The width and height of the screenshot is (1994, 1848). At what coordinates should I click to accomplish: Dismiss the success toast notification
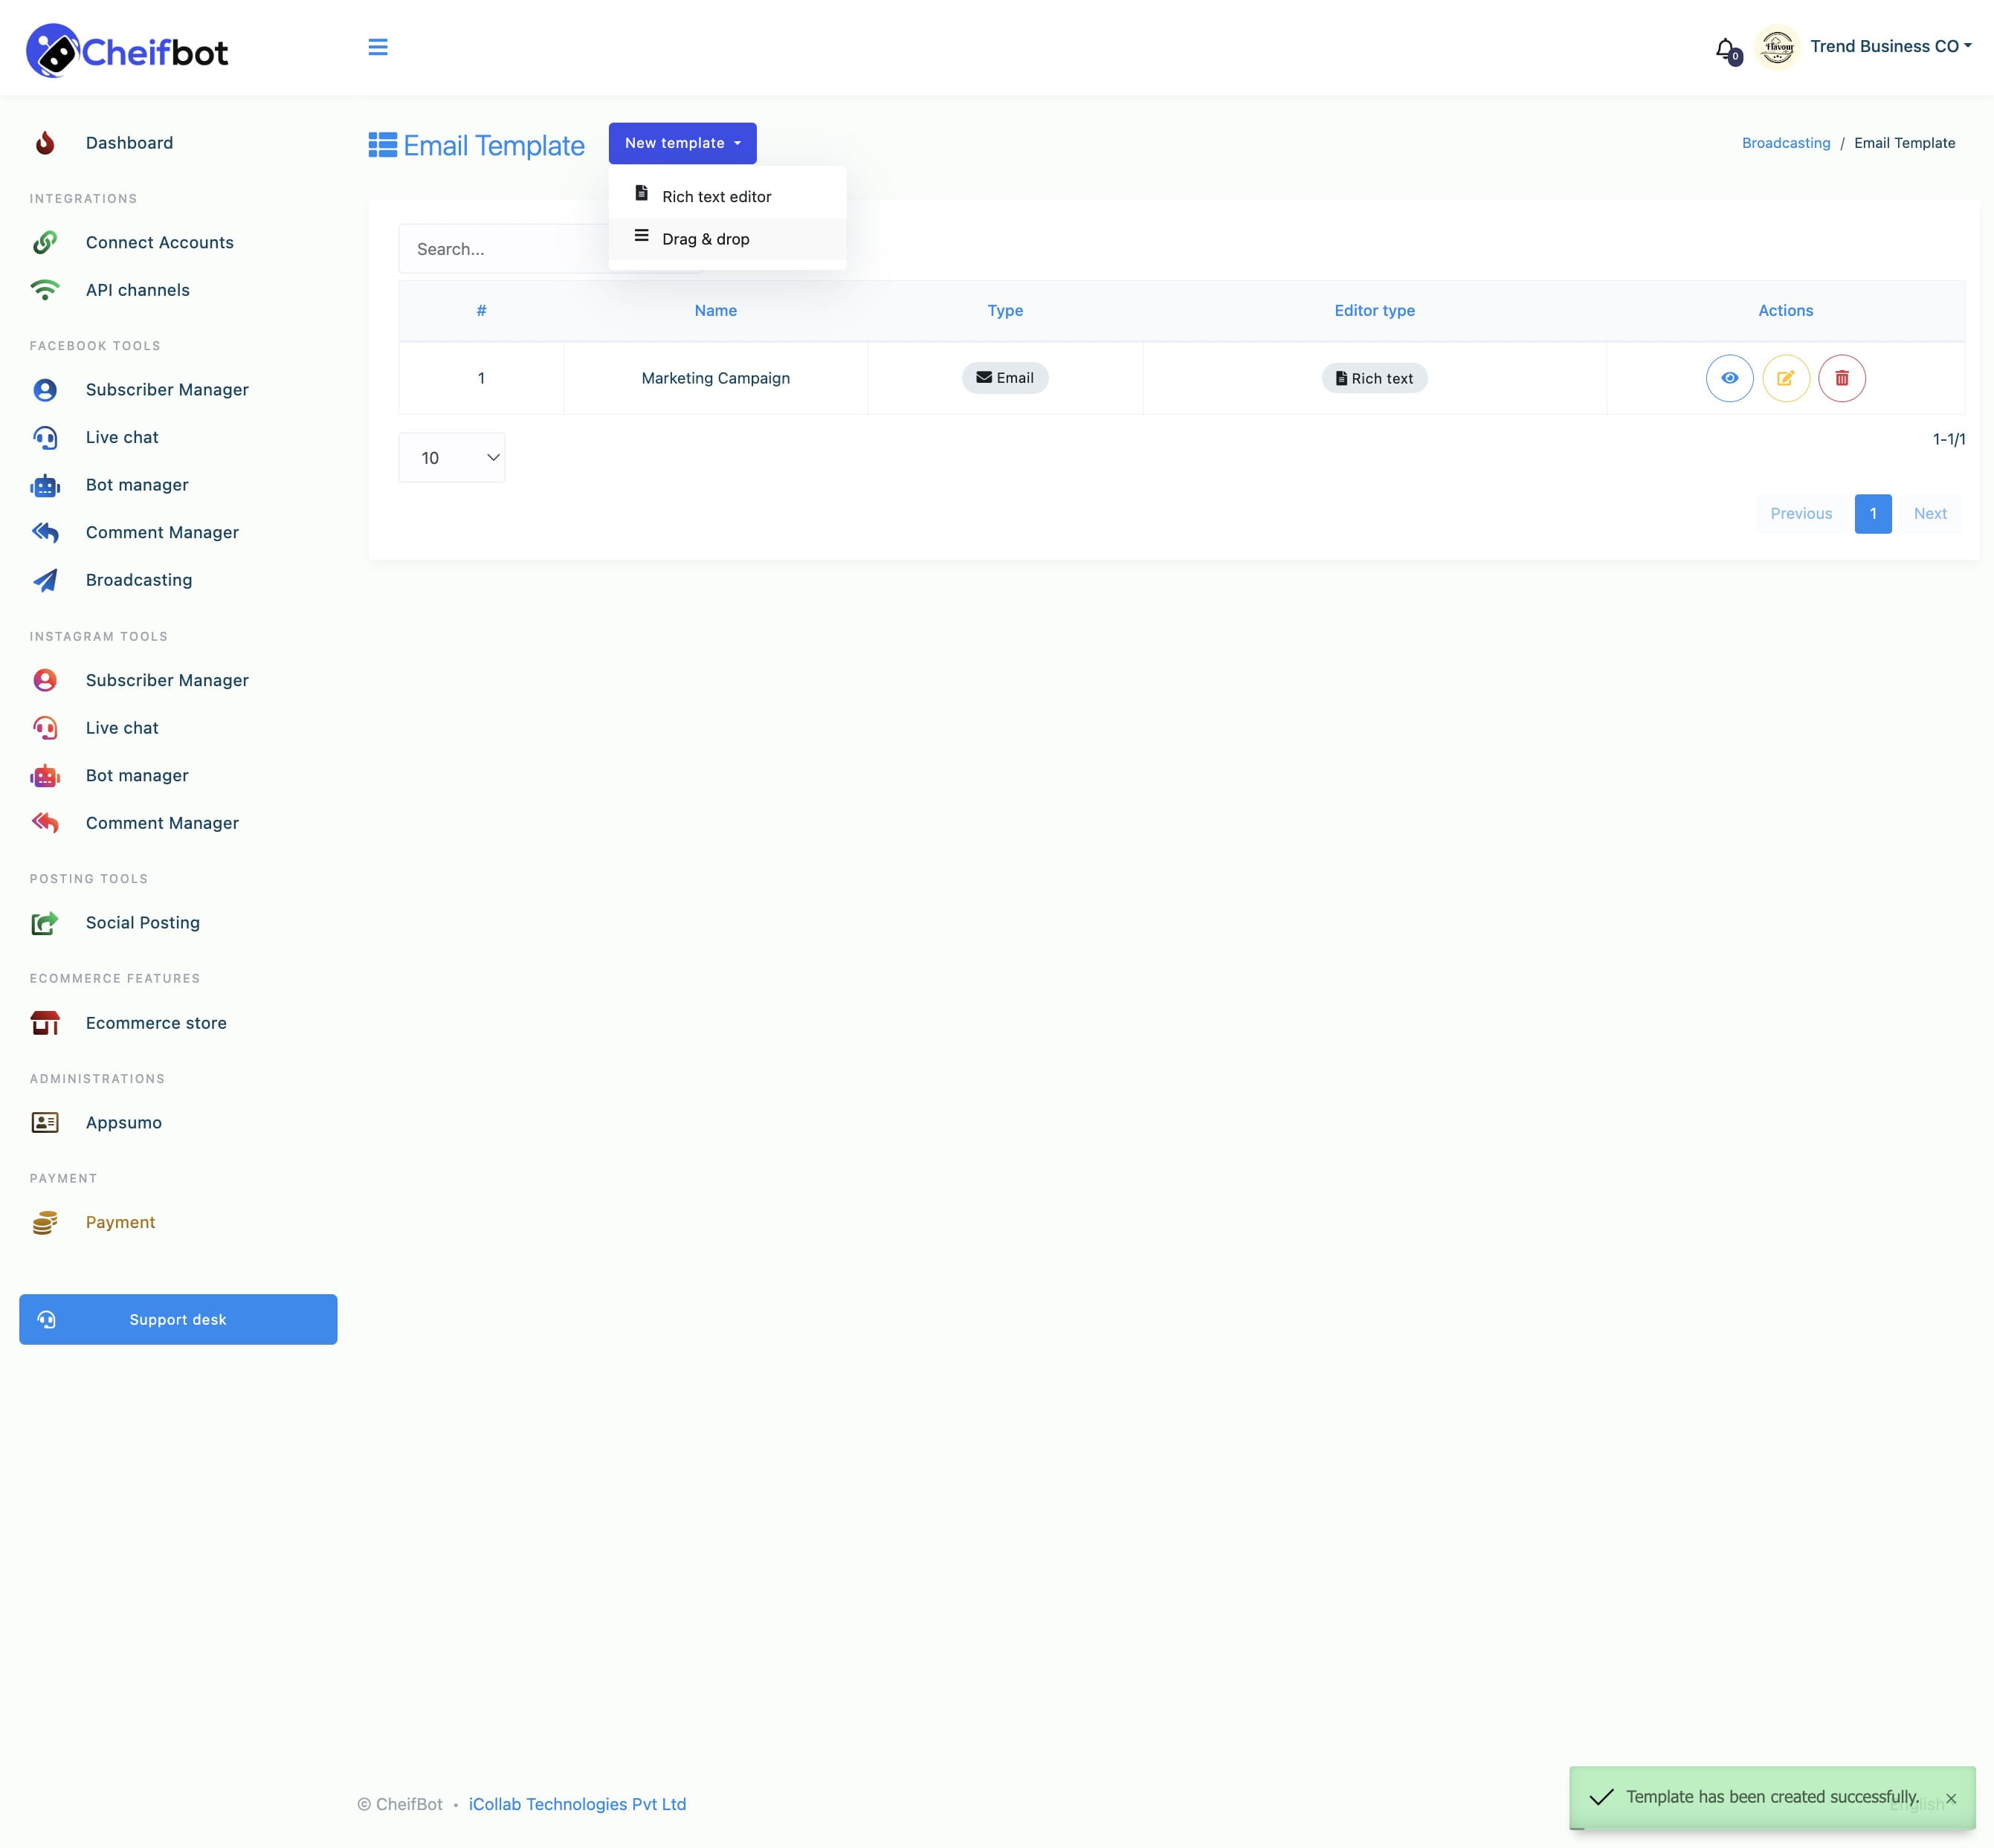(1954, 1796)
